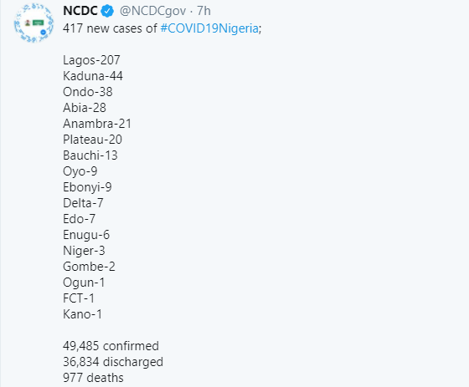Viewport: 469px width, 387px height.
Task: Click the '36,834 discharged' line
Action: coord(113,362)
